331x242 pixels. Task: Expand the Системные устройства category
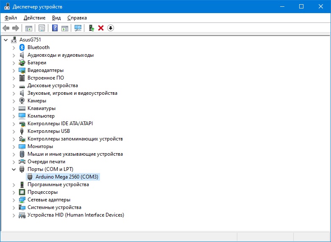point(14,207)
